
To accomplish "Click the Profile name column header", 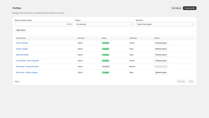I will (21, 38).
